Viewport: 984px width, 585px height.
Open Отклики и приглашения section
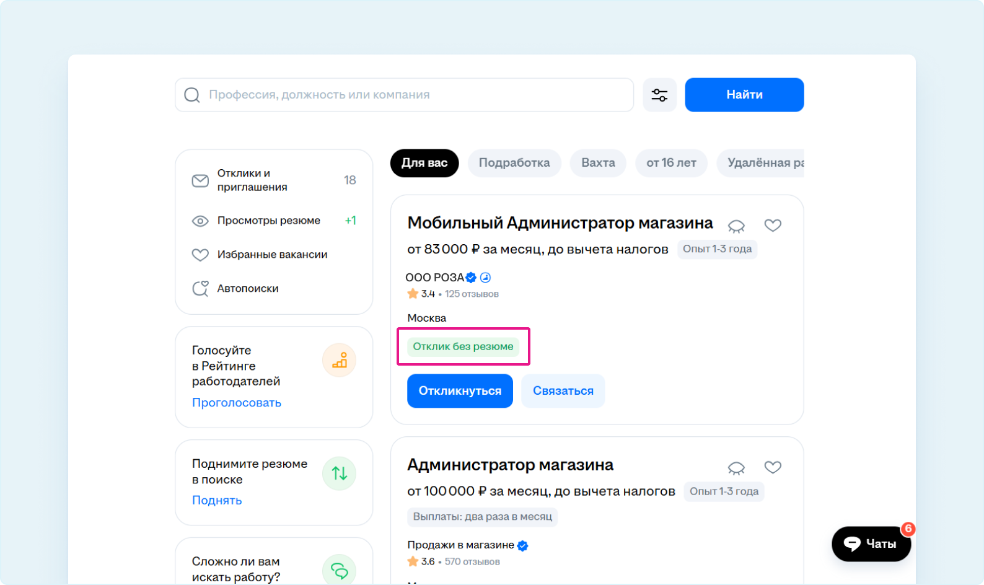(x=252, y=180)
